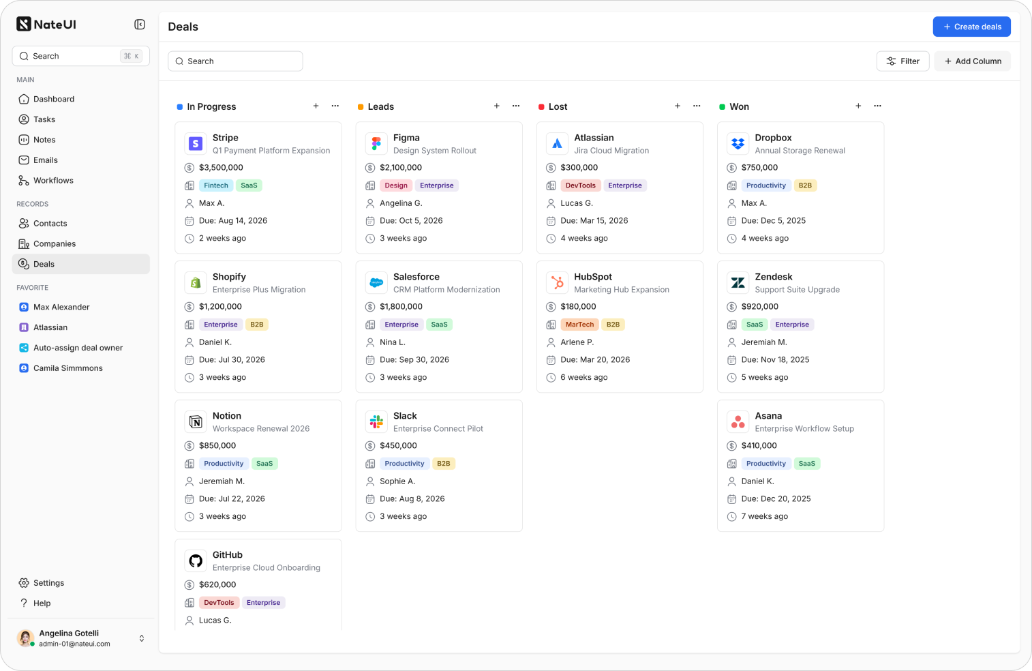Click the NateUI logo
Image resolution: width=1032 pixels, height=671 pixels.
pos(46,25)
